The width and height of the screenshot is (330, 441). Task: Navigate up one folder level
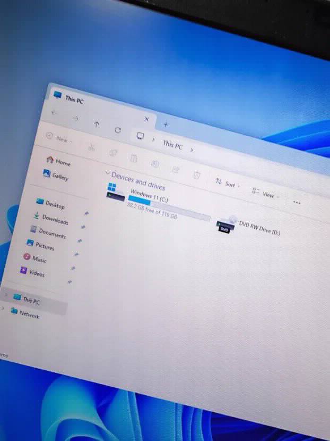(x=97, y=124)
